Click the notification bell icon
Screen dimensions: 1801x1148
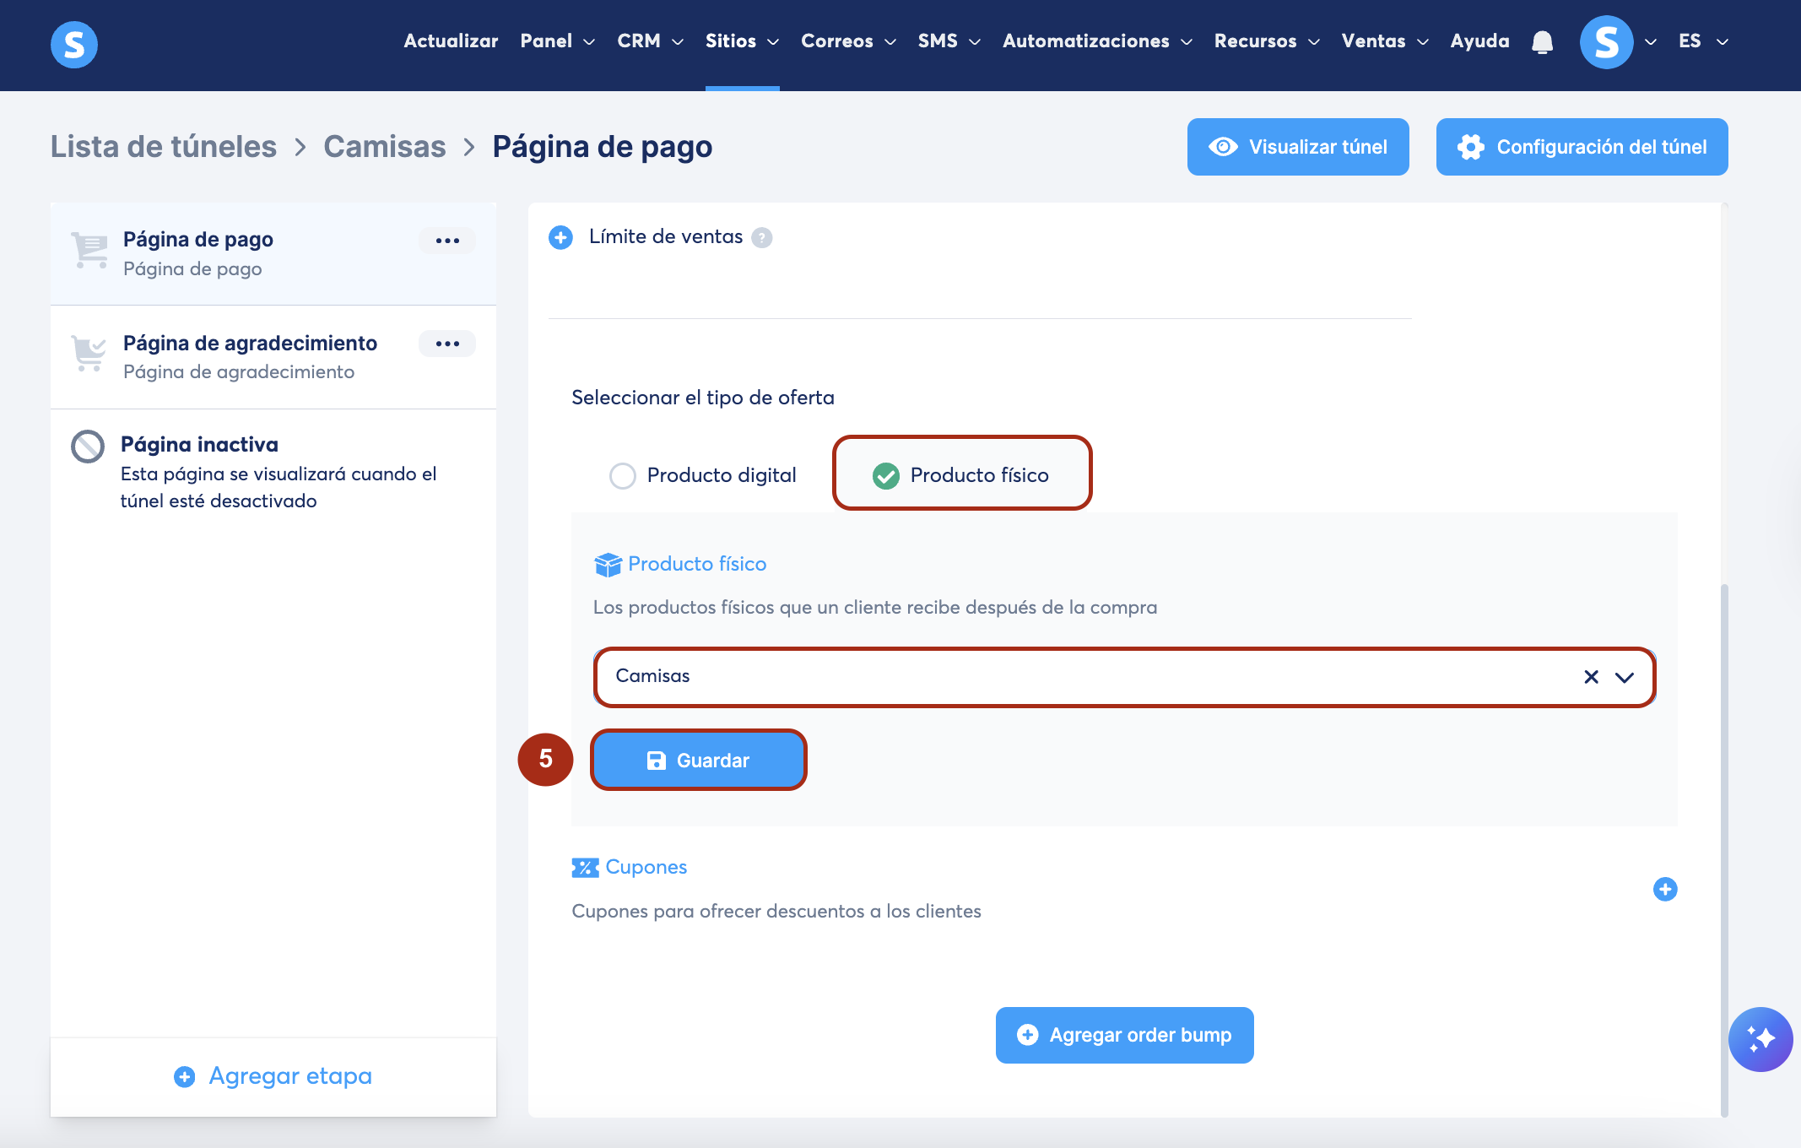pos(1542,41)
